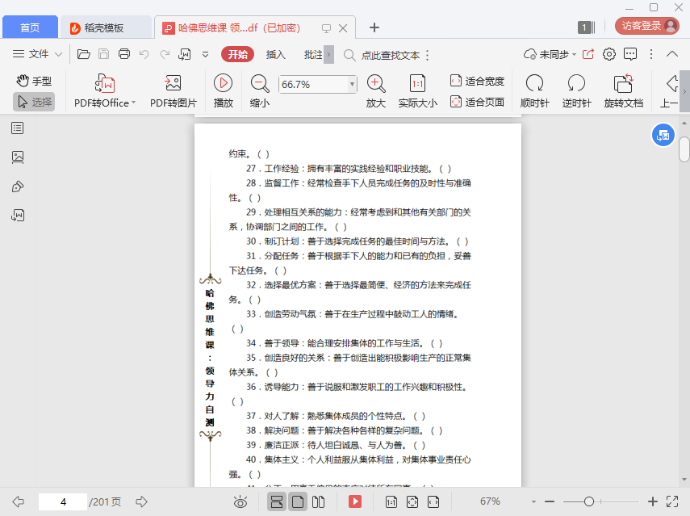Click the red play button in status bar
The height and width of the screenshot is (516, 690).
pos(354,501)
